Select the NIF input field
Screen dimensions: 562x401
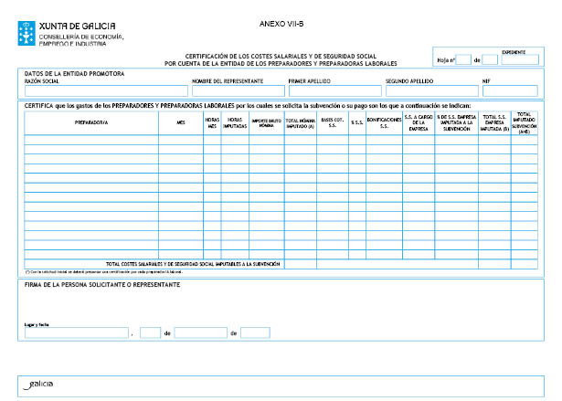click(510, 90)
